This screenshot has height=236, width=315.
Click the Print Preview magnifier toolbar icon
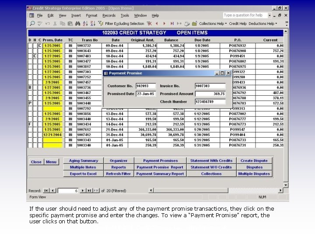click(x=32, y=24)
